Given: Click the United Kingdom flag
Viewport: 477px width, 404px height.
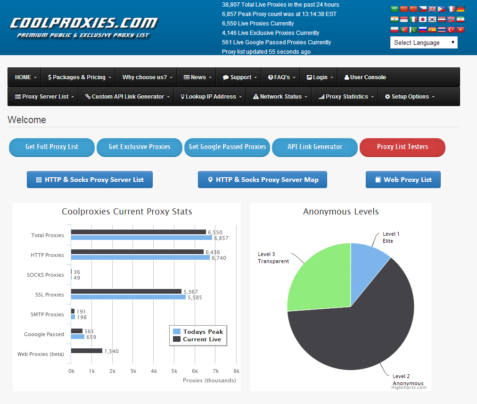Looking at the screenshot, I should [432, 9].
